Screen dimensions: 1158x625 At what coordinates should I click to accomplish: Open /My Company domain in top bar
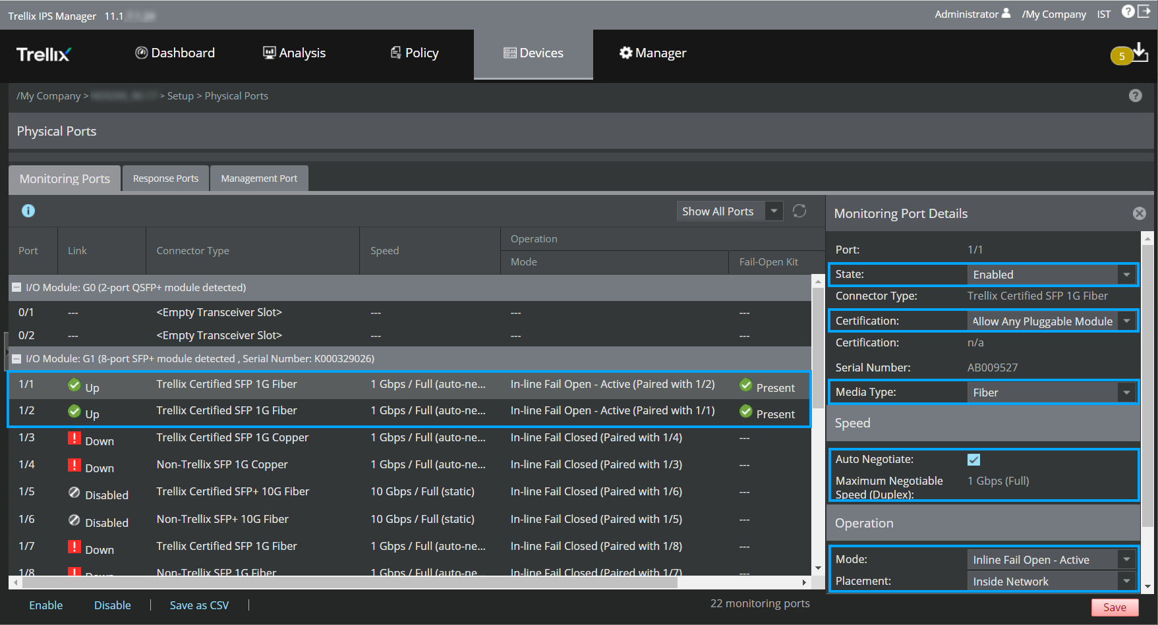(x=1054, y=14)
